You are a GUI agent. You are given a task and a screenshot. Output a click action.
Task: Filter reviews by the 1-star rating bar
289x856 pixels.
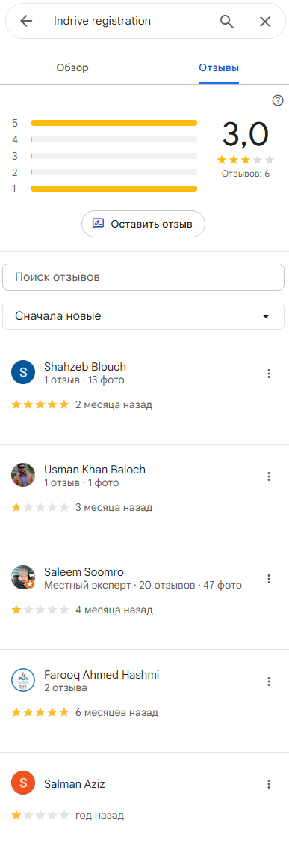click(x=114, y=189)
